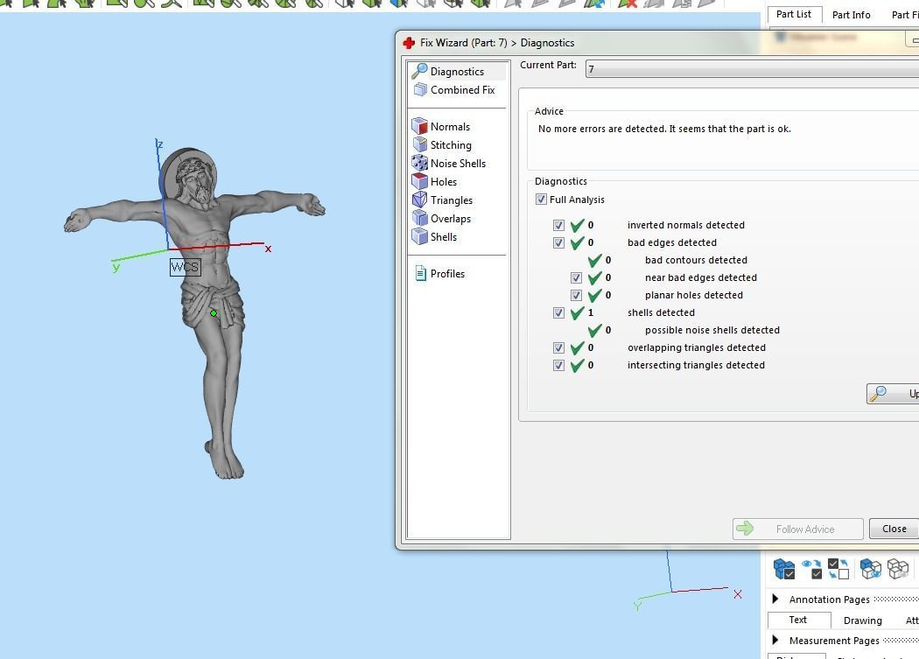The width and height of the screenshot is (919, 659).
Task: Select the Drawing annotation tab
Action: pos(862,620)
